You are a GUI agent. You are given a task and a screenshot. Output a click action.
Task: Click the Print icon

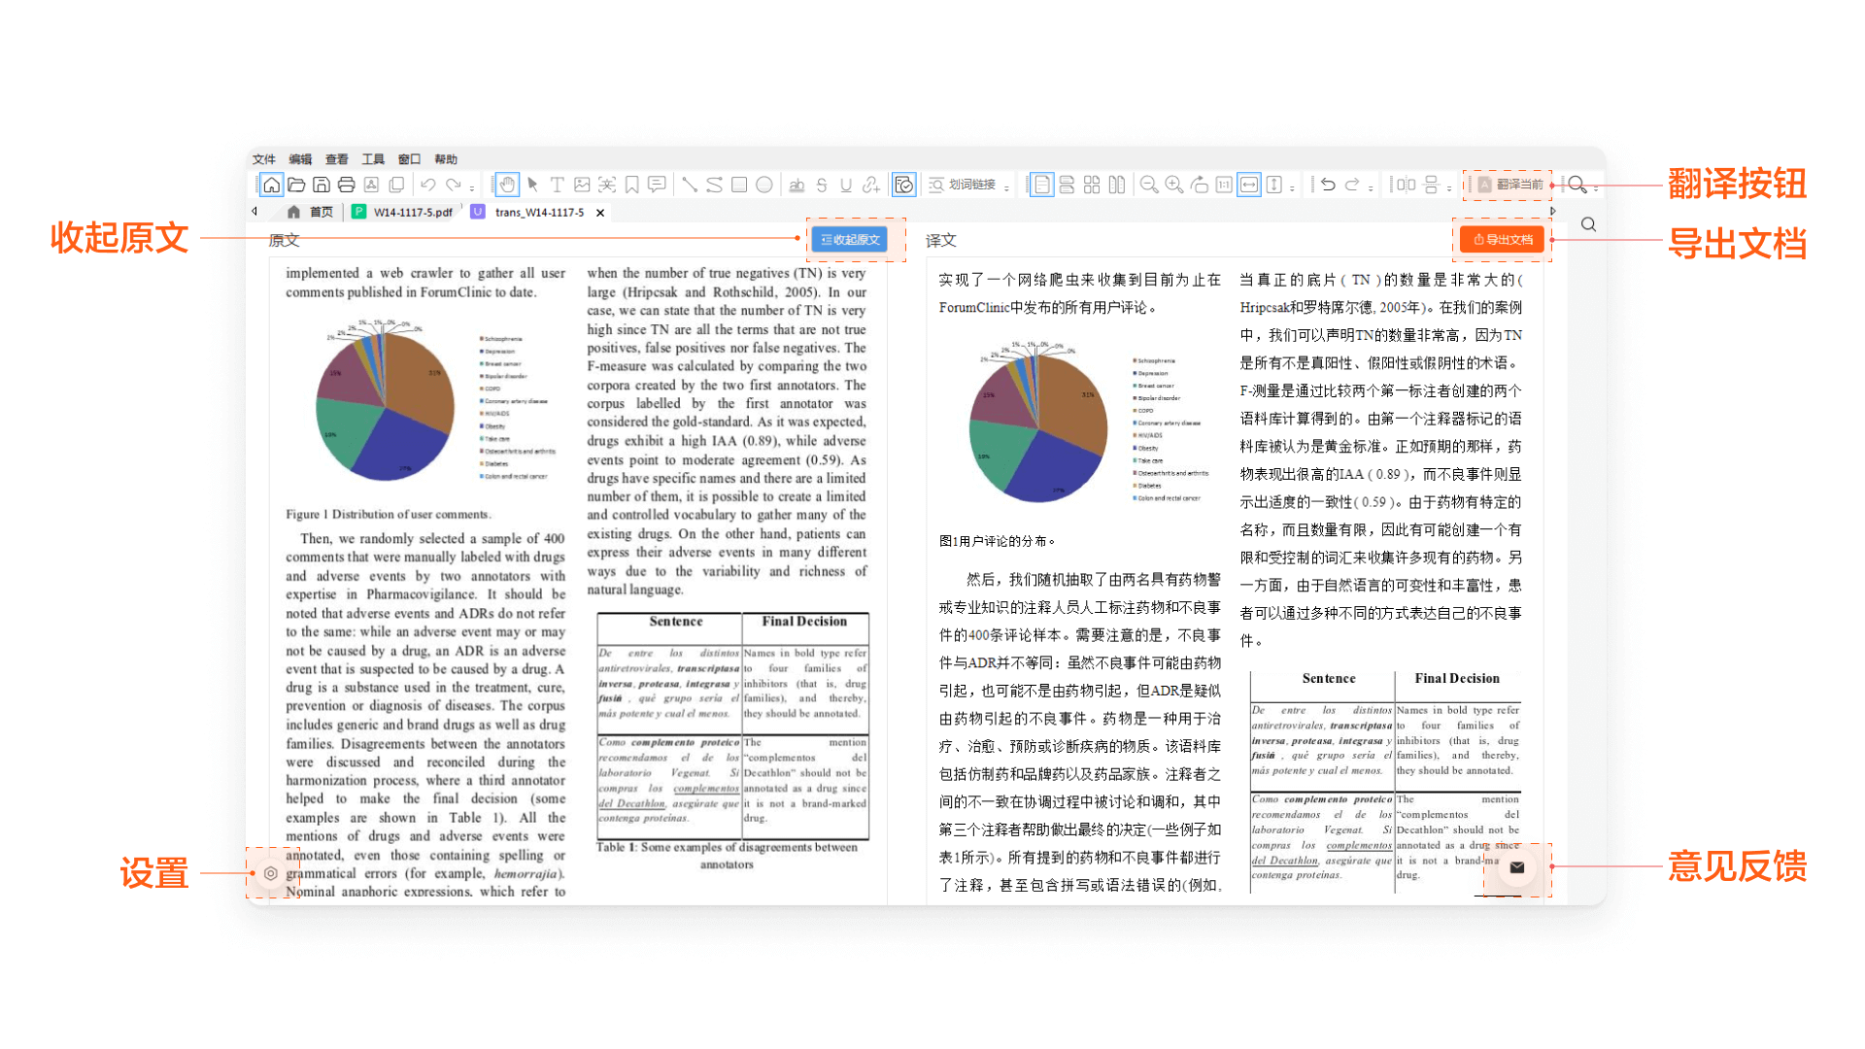(346, 185)
